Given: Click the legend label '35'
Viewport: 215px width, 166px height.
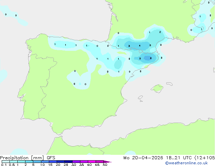Looking at the screenshot, I should [81, 165].
